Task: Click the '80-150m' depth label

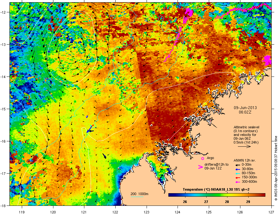Action: 248,173
